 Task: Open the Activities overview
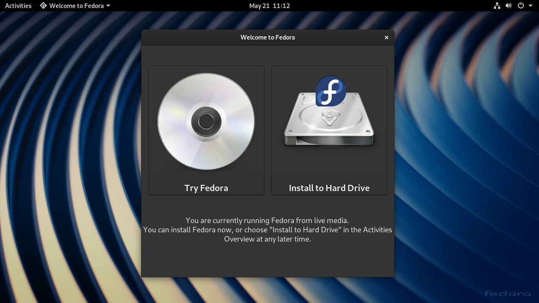[x=18, y=5]
